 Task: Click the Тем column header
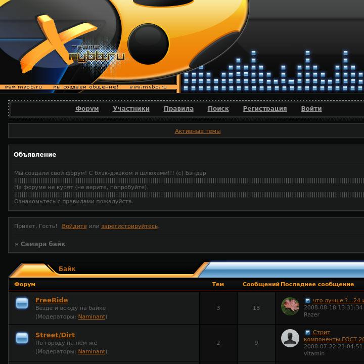click(x=218, y=284)
